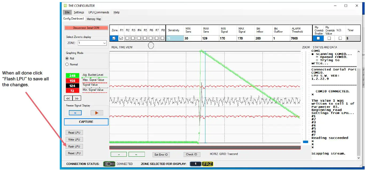Click the Disconnect Serial COM button
The image size is (366, 170).
pyautogui.click(x=86, y=28)
